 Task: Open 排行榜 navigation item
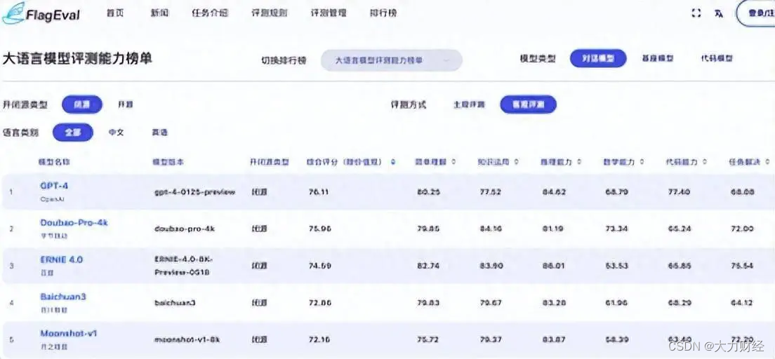click(383, 13)
